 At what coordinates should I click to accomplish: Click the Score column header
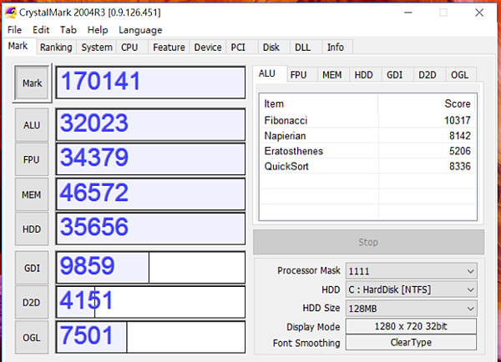pos(427,103)
